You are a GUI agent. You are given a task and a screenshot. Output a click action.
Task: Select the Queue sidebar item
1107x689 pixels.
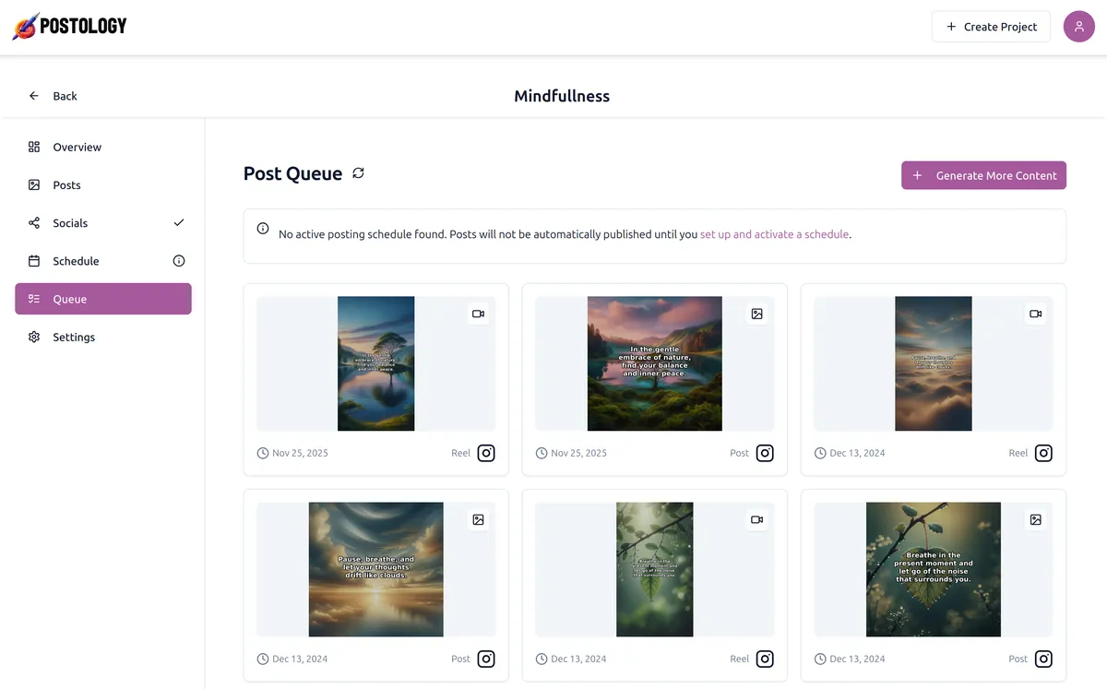[x=102, y=299]
